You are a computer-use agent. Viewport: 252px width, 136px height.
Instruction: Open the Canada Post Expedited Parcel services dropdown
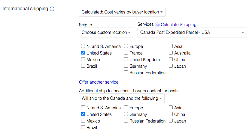pyautogui.click(x=192, y=32)
